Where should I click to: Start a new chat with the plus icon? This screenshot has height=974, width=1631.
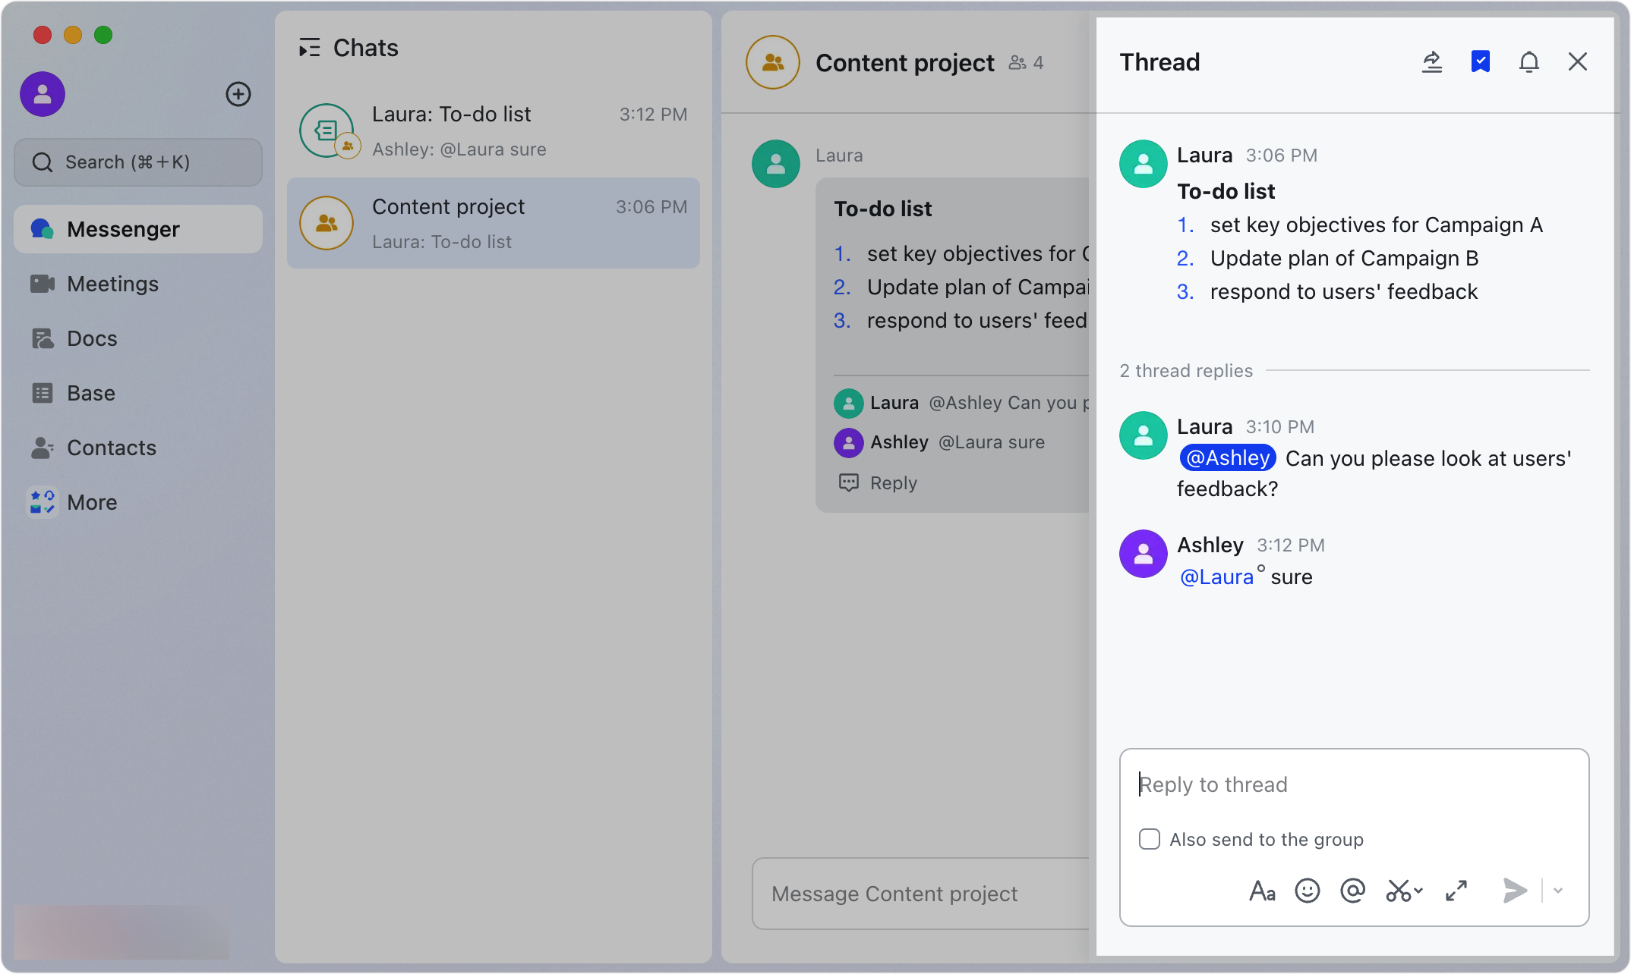pos(238,94)
